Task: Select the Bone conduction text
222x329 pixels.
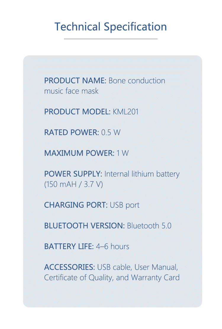Action: click(137, 81)
